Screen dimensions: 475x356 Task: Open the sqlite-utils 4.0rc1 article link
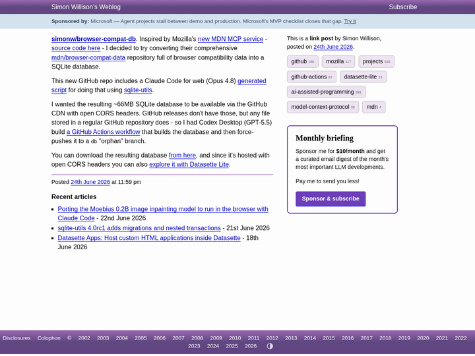(139, 227)
